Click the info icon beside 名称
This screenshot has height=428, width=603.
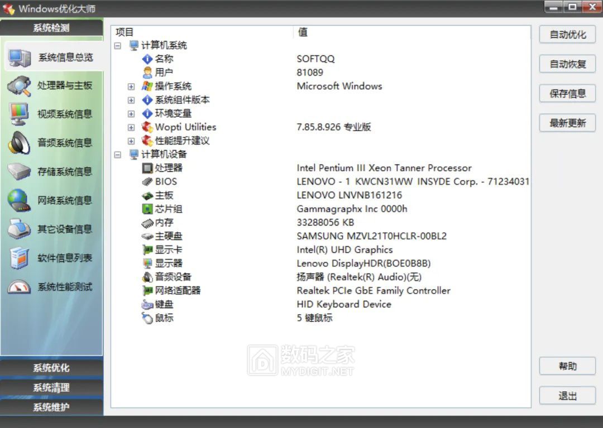147,59
